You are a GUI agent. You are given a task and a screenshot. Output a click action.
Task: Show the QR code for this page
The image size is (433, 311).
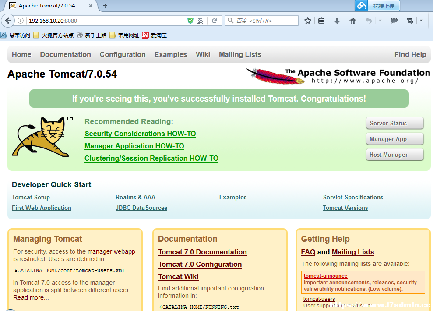click(x=200, y=21)
